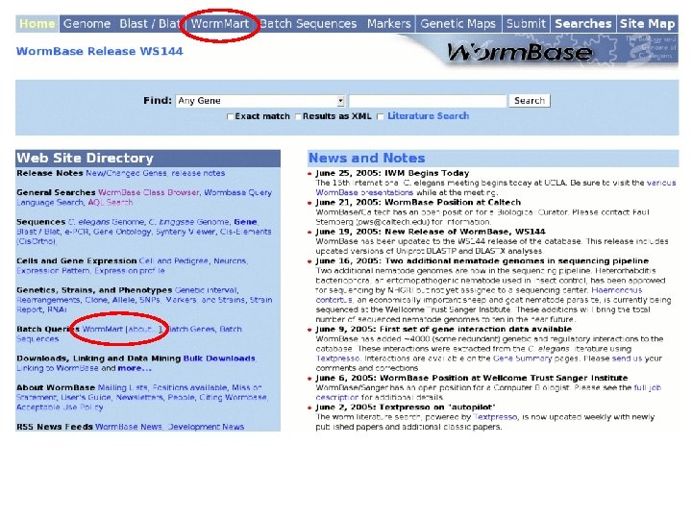The height and width of the screenshot is (519, 692).
Task: Open the AQL Search link
Action: coord(111,202)
